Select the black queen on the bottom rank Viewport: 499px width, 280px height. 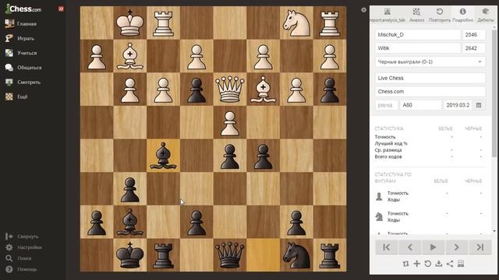(x=230, y=255)
